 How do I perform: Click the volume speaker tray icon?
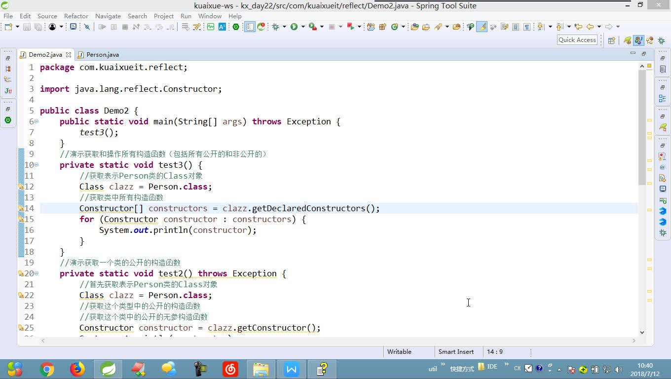tap(618, 369)
